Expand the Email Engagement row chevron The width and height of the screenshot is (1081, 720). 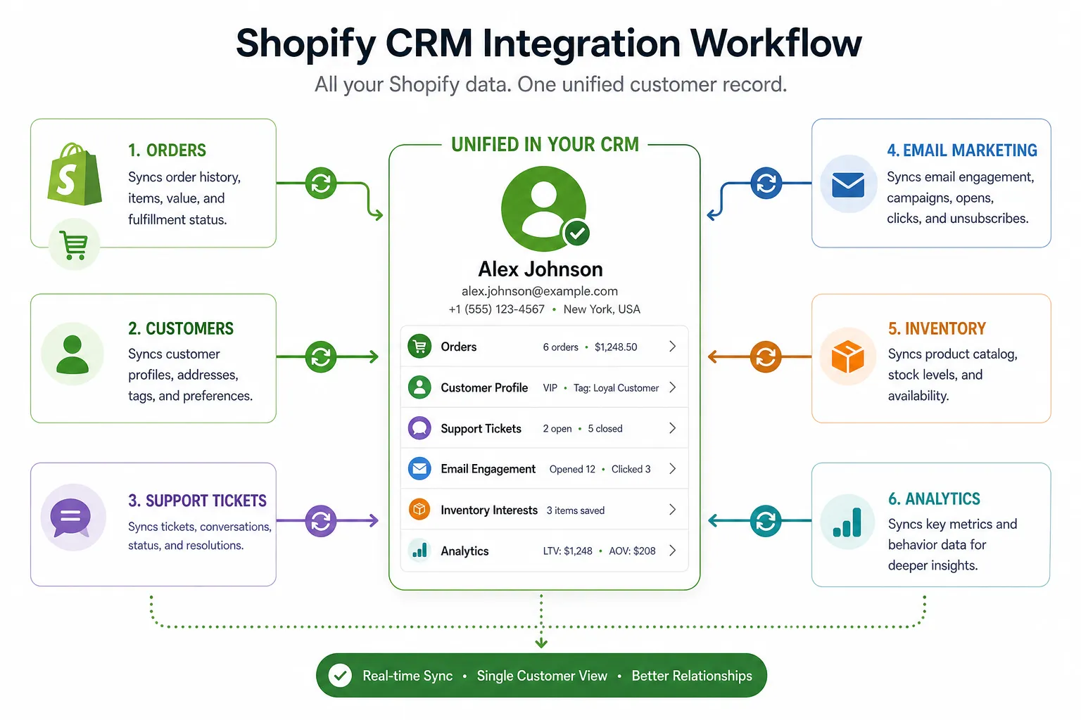click(672, 469)
